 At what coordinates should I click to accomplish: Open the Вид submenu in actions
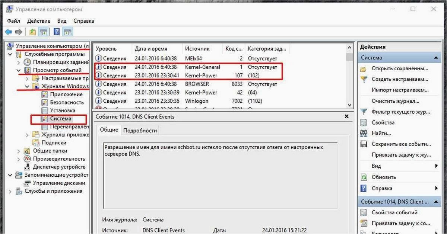[399, 166]
